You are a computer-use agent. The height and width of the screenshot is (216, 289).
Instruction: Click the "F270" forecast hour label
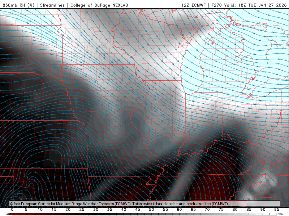pyautogui.click(x=216, y=5)
